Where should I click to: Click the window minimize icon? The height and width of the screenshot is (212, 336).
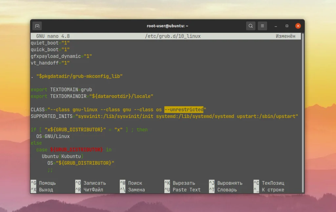point(275,26)
